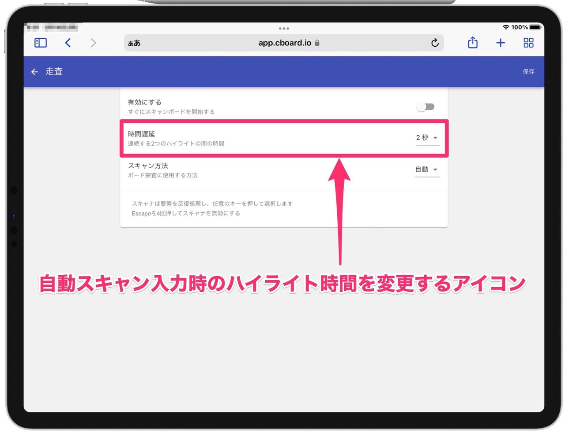Click the arrow beside 2 秒
Screen dimensions: 565x433
tap(435, 138)
